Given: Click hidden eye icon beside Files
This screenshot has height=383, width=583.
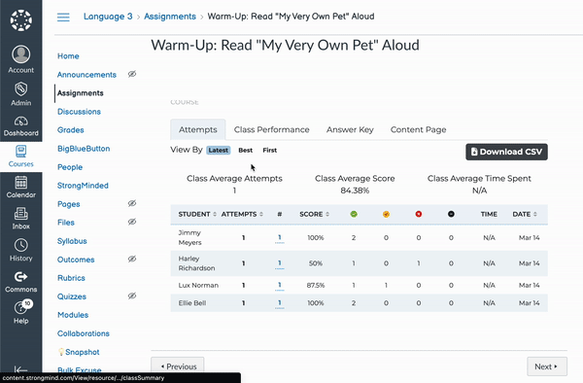Looking at the screenshot, I should (x=132, y=222).
